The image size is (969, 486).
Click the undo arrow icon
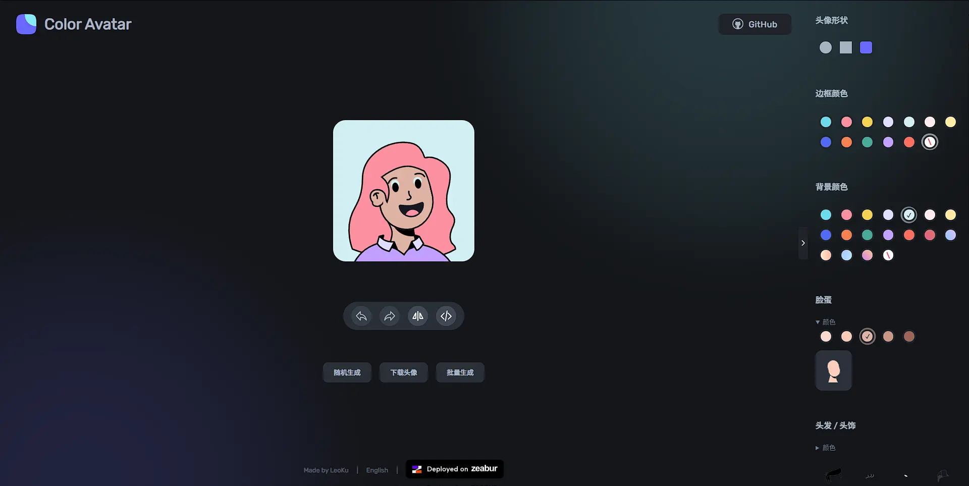(361, 316)
